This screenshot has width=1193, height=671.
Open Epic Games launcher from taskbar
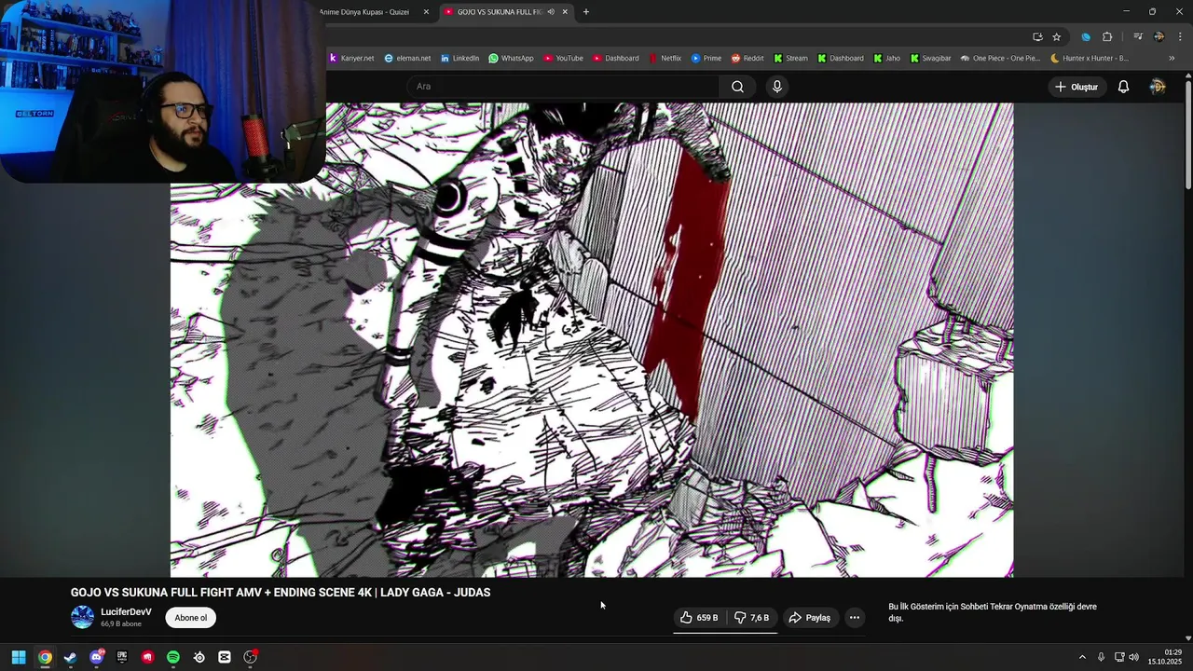click(x=122, y=657)
